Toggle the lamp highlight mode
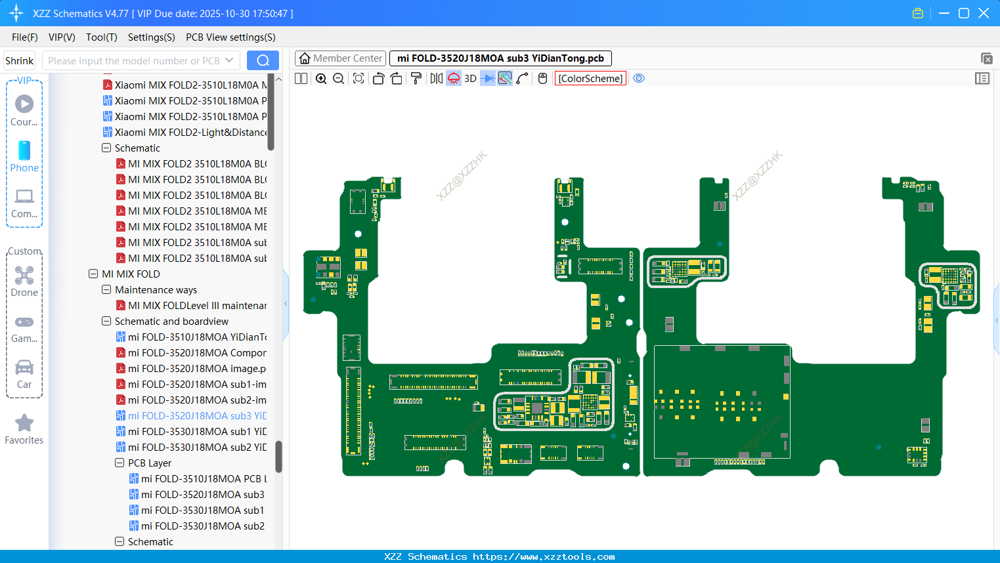The image size is (1000, 563). click(453, 78)
